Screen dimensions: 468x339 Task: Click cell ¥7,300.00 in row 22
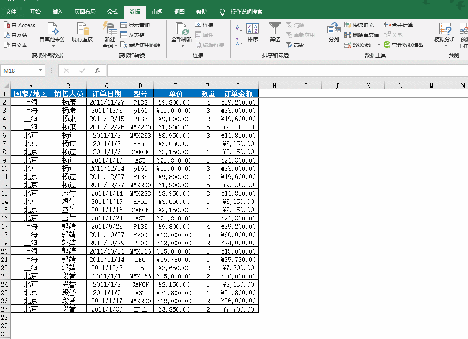[x=238, y=268]
